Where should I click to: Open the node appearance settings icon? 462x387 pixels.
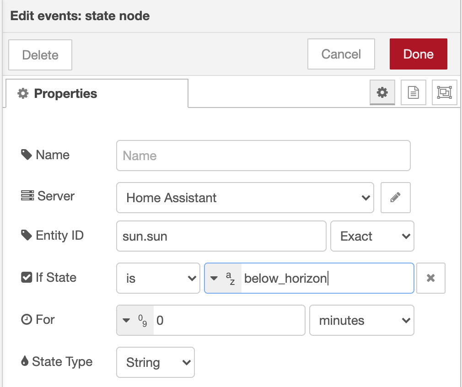pos(444,92)
